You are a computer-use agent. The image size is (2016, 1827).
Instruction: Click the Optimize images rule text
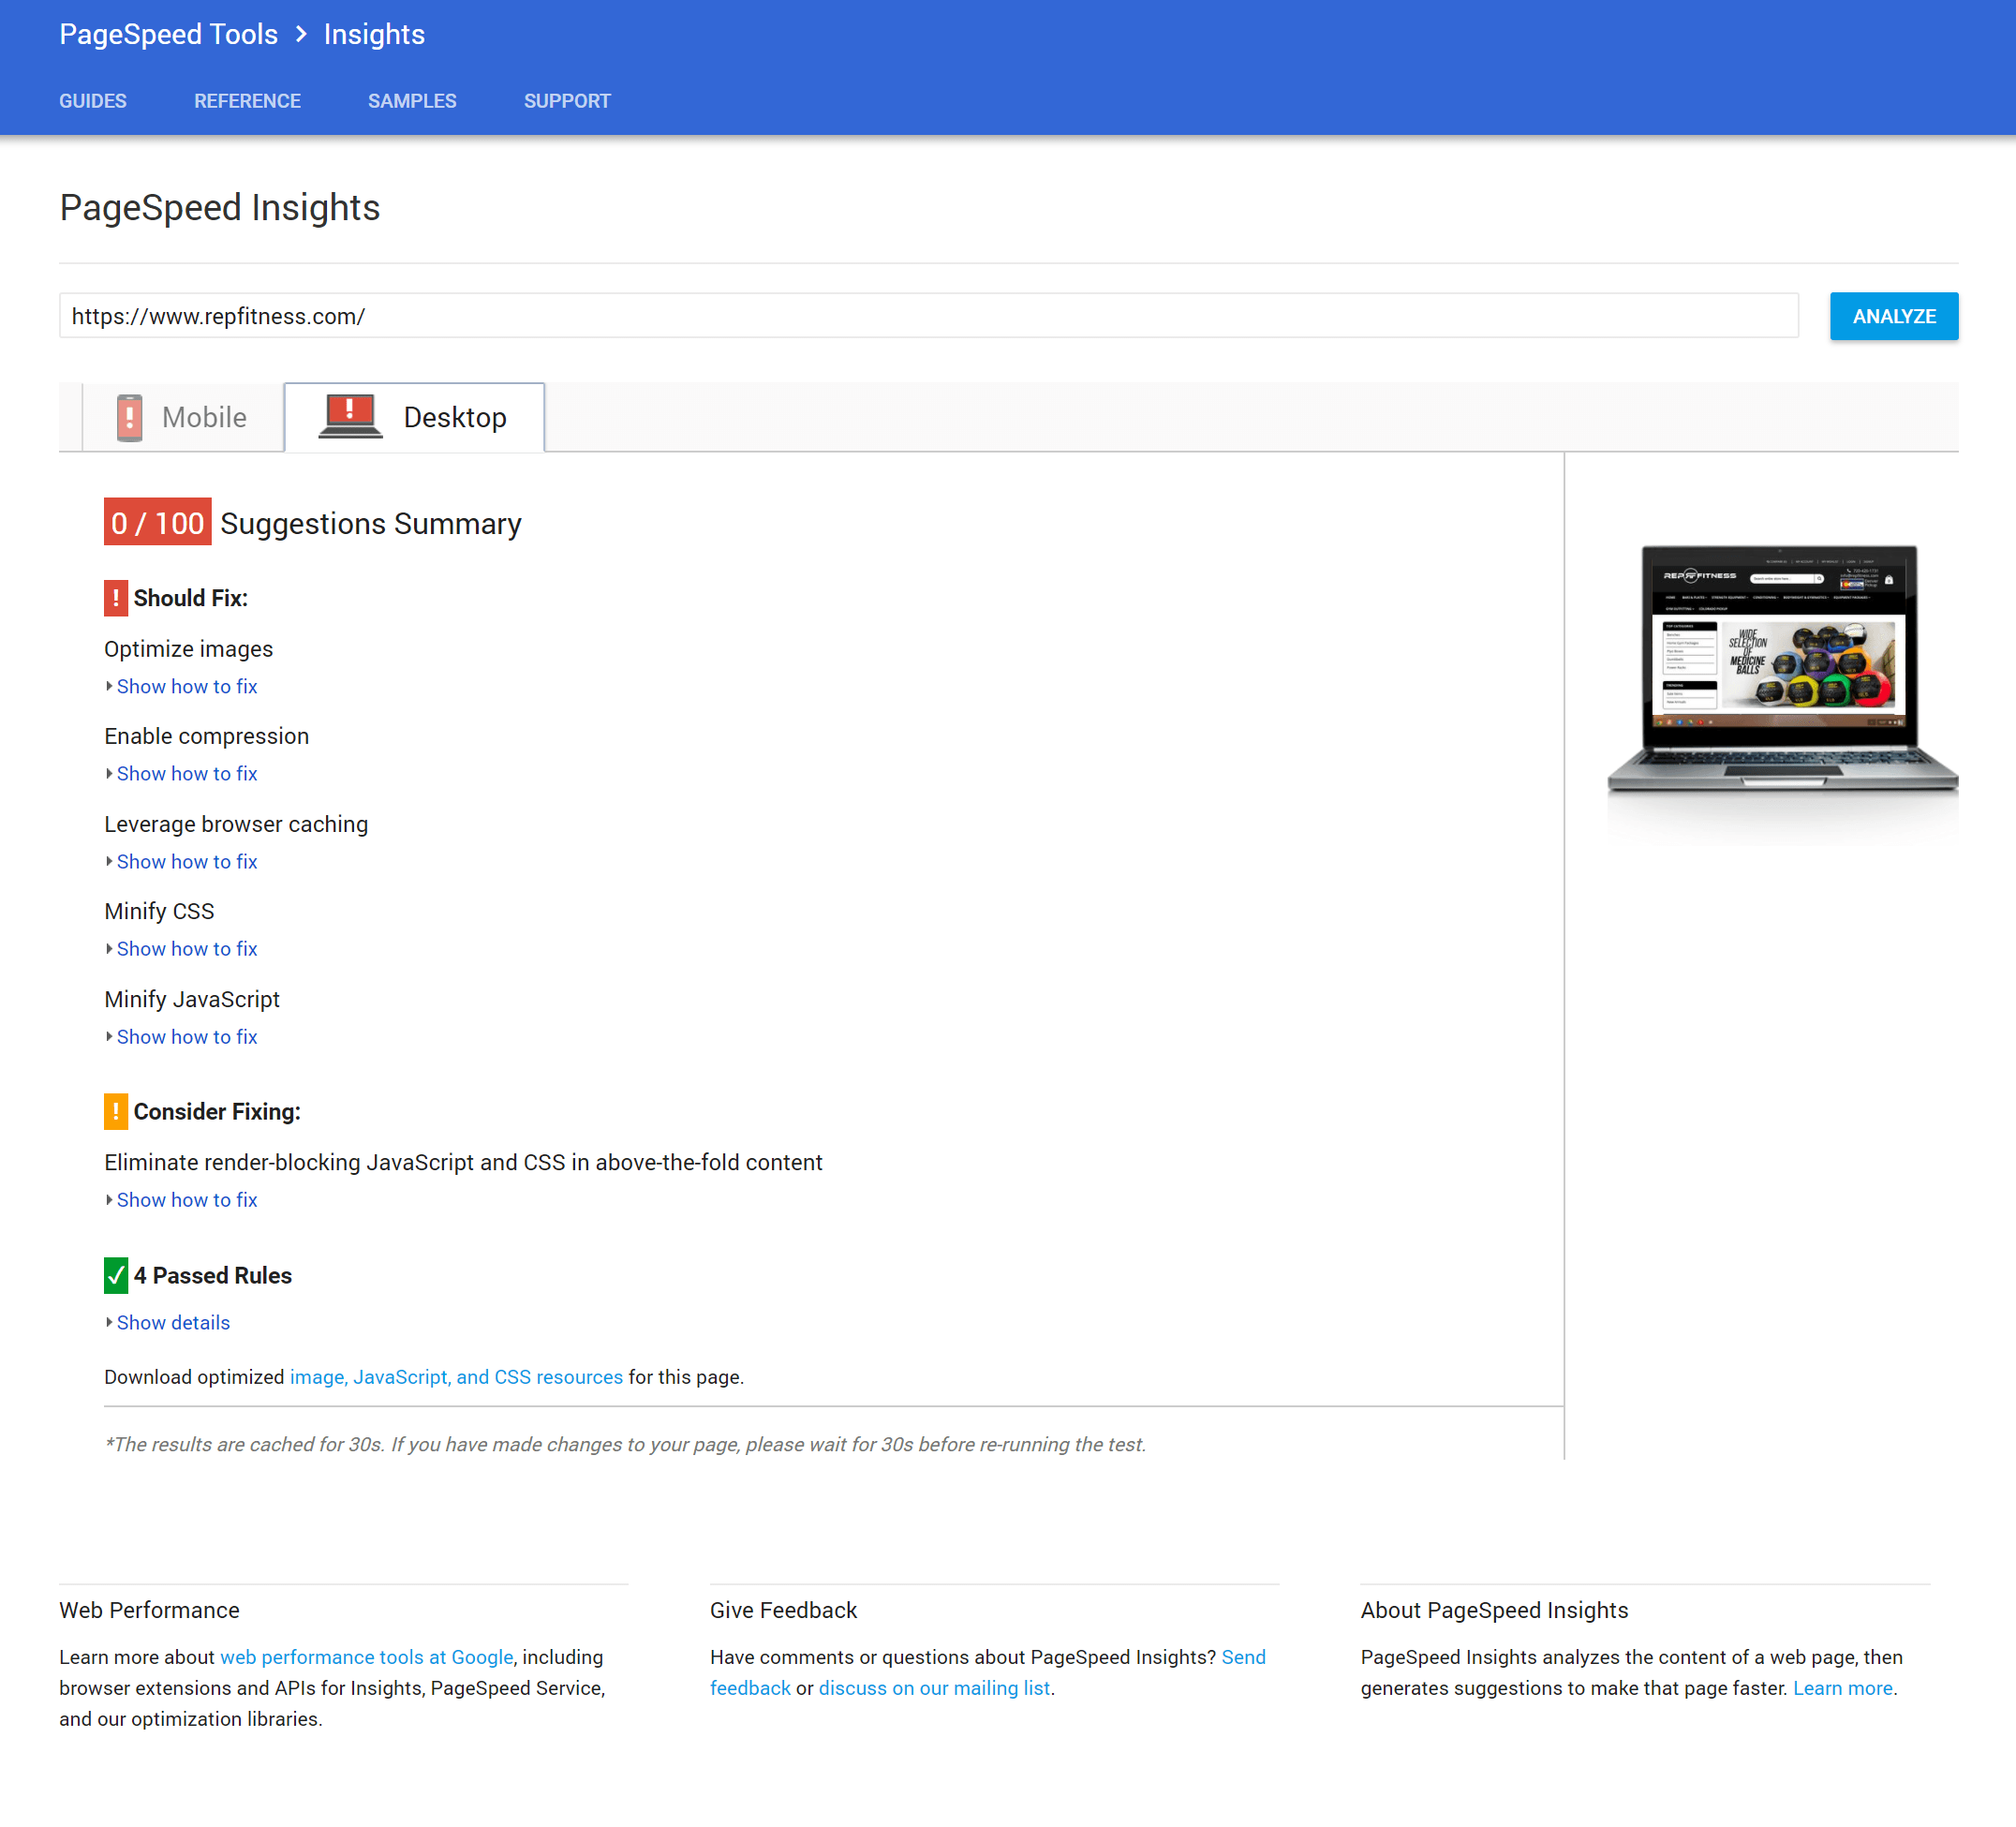188,649
